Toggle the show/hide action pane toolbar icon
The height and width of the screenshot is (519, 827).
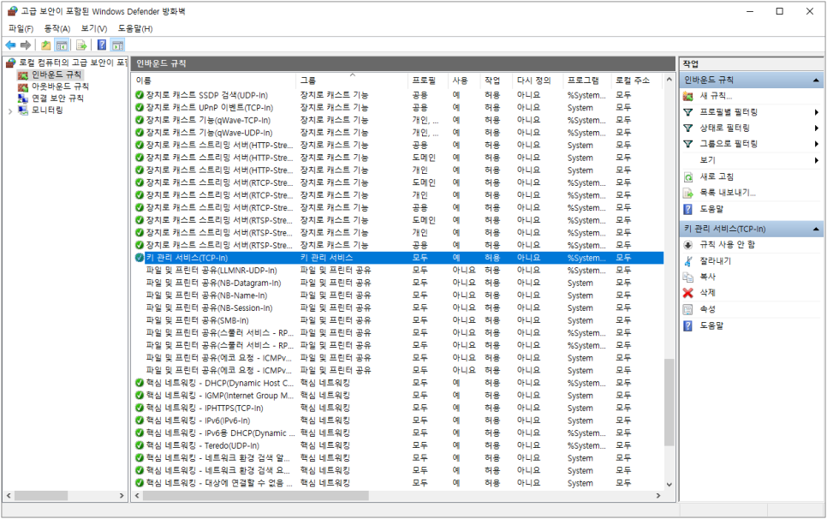tap(117, 45)
